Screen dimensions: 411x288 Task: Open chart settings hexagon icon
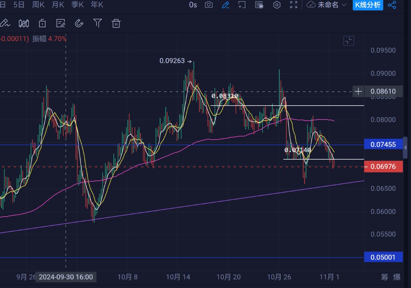(277, 5)
